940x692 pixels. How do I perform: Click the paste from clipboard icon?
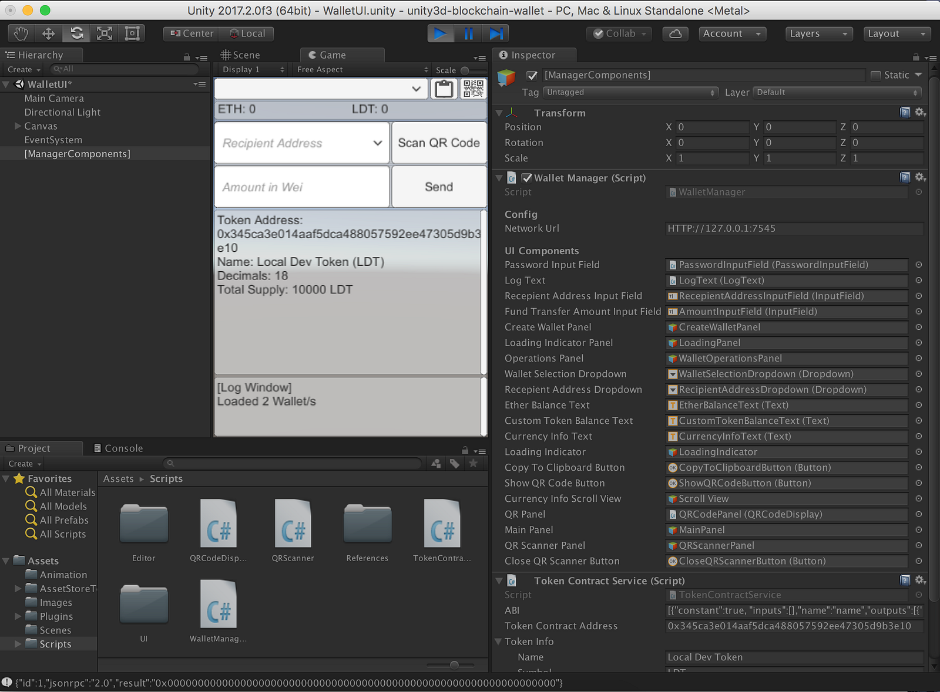pyautogui.click(x=444, y=89)
